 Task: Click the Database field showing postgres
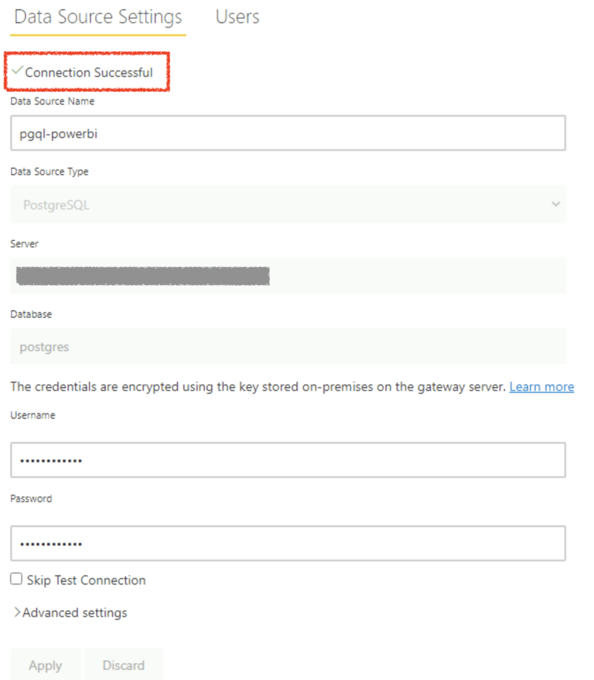click(287, 346)
